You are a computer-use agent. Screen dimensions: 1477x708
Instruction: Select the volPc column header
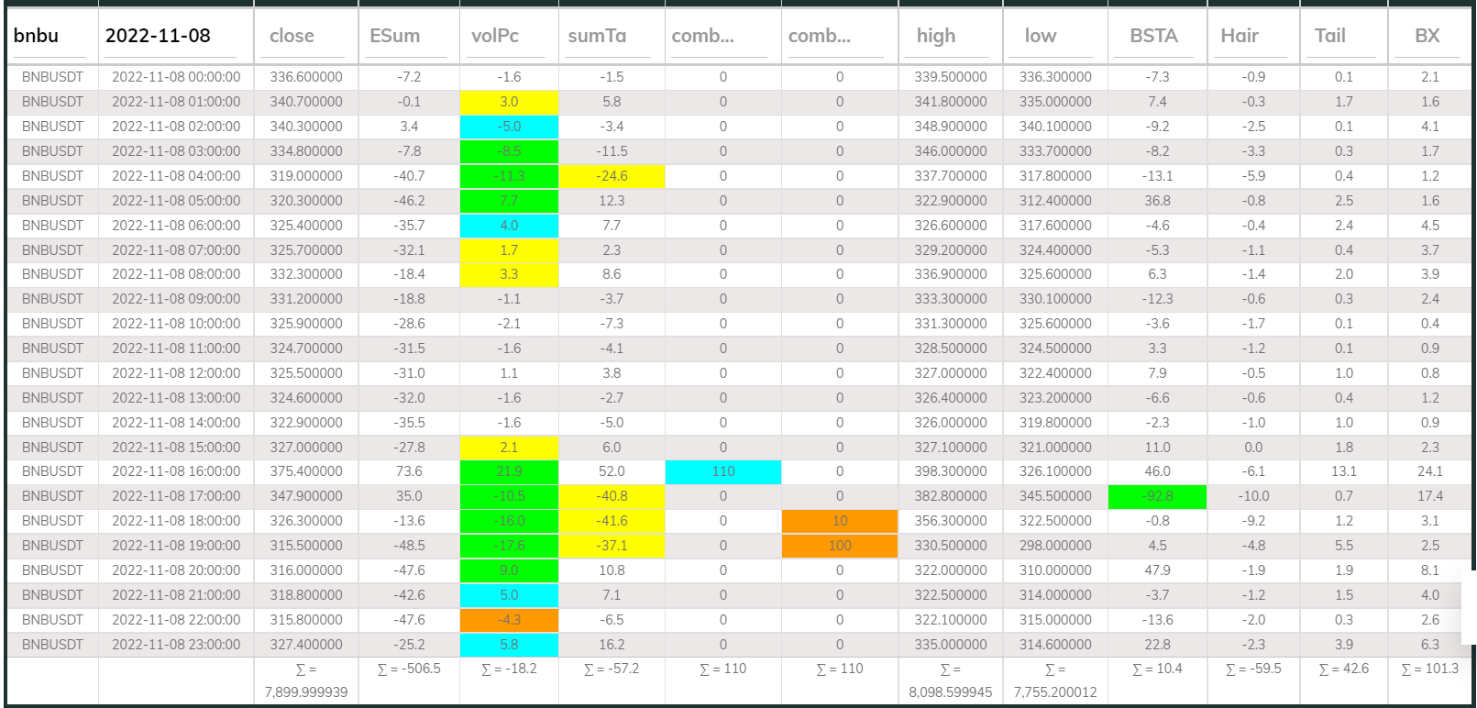click(x=495, y=36)
